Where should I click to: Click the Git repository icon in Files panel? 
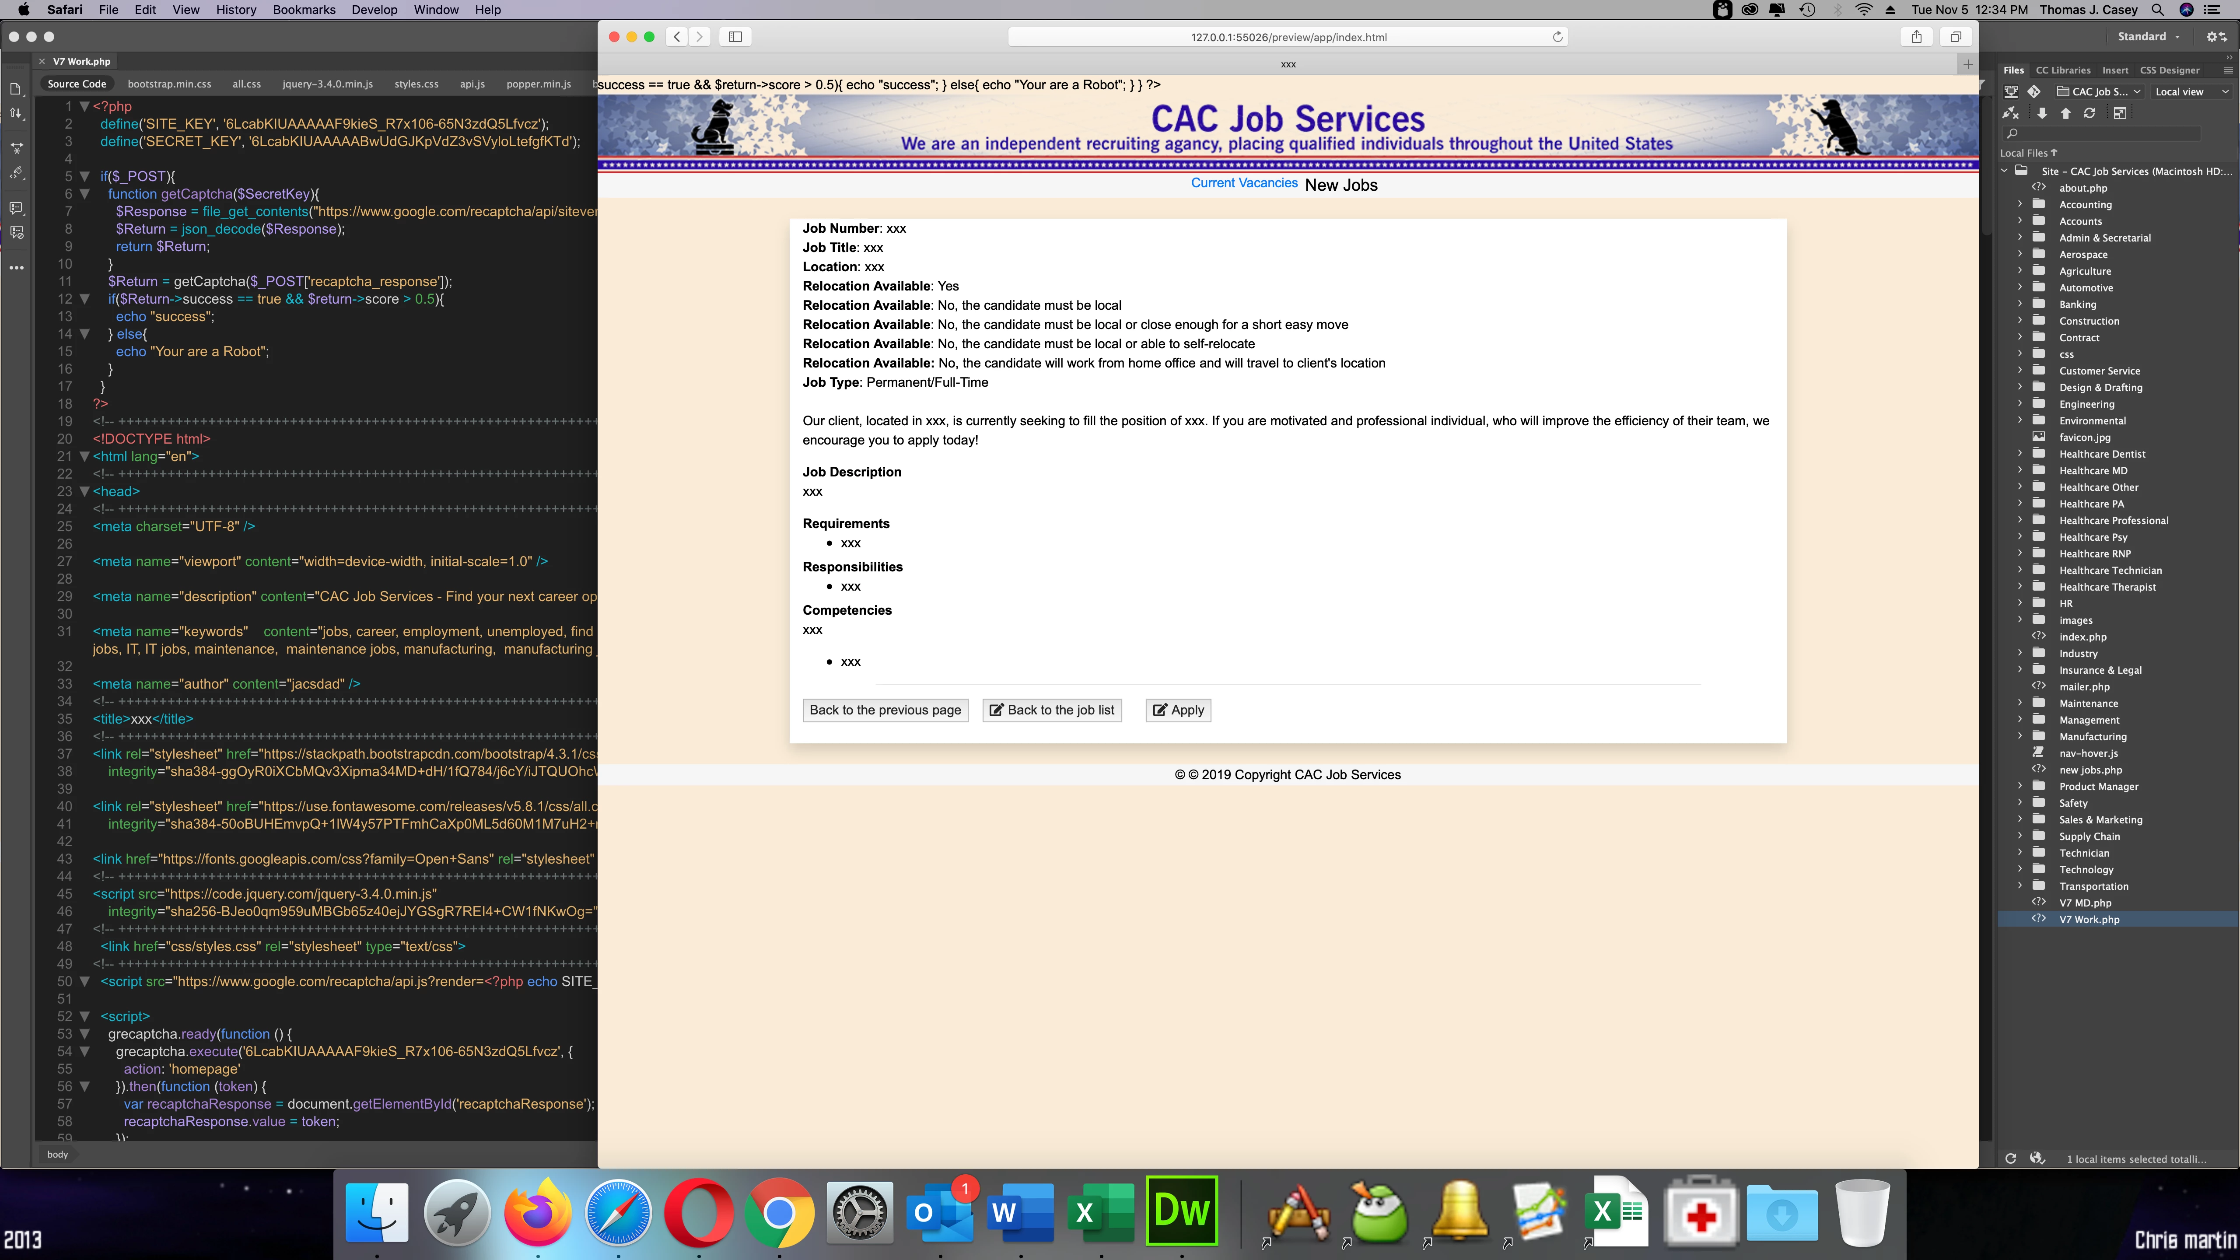[2033, 91]
